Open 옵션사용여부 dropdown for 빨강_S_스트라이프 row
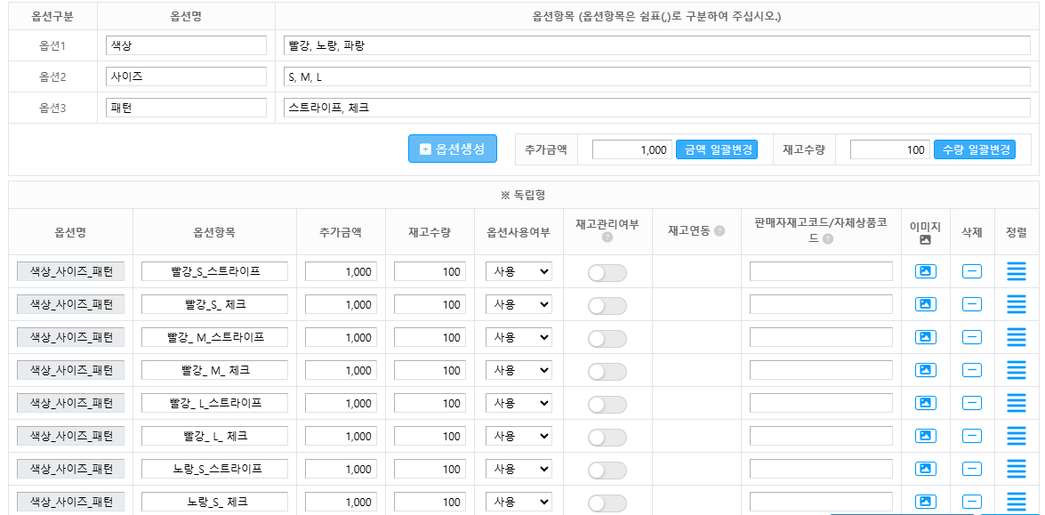1045x515 pixels. (x=518, y=271)
